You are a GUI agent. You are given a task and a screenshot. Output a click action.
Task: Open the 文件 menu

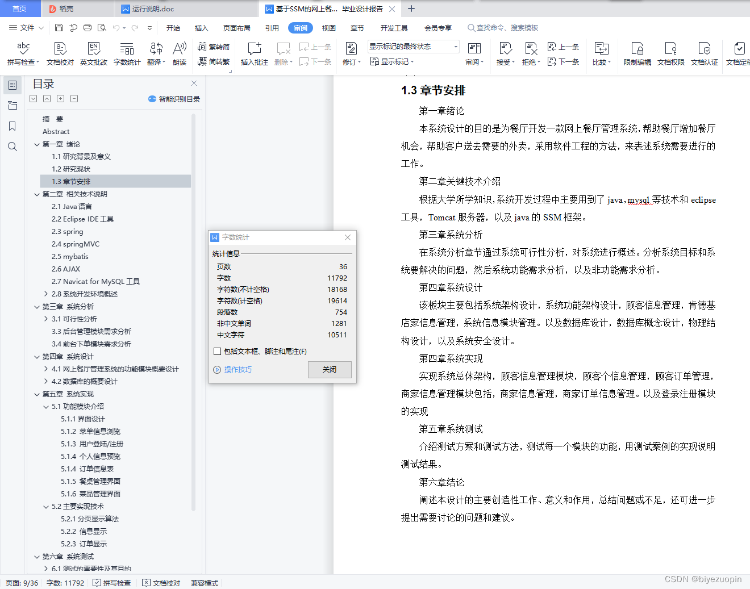click(27, 28)
